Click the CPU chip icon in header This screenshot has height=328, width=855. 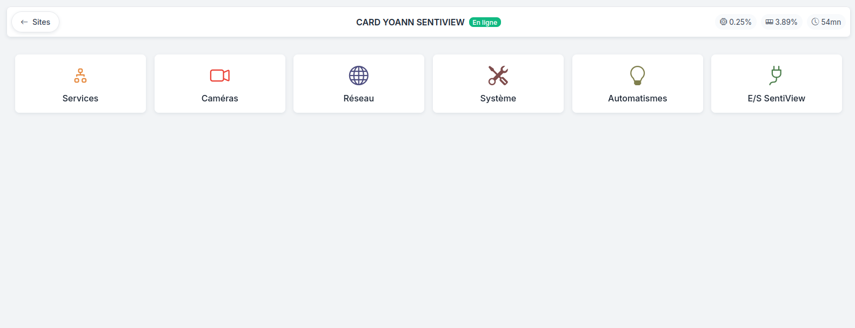click(x=723, y=22)
